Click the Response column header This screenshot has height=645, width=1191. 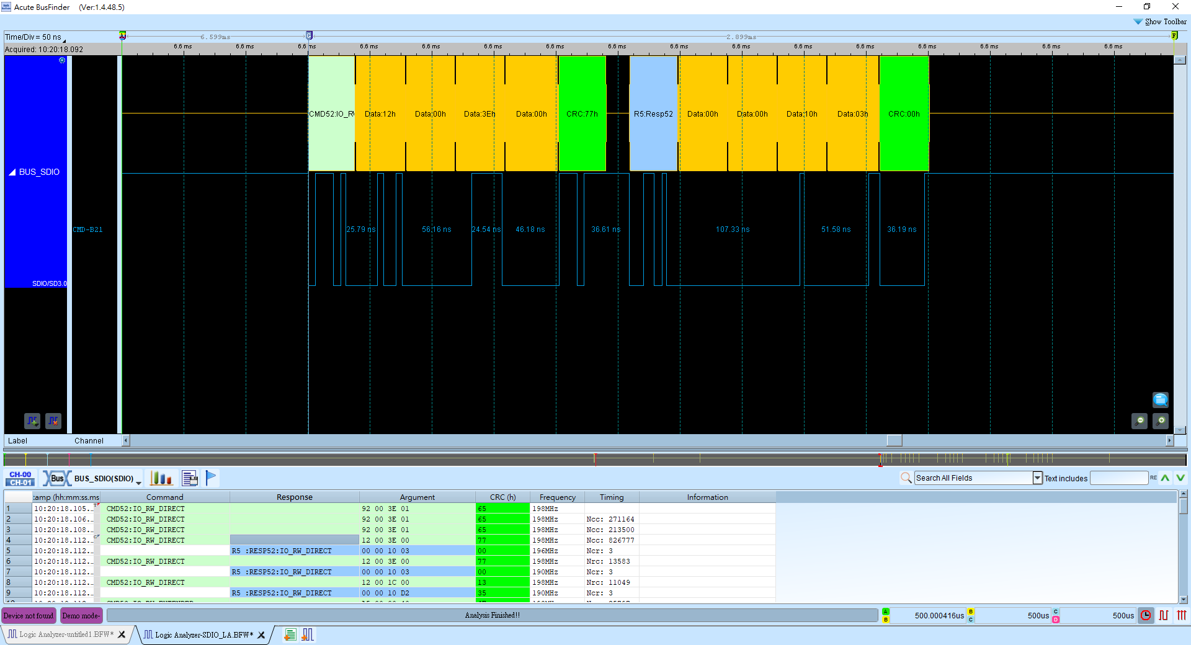tap(295, 497)
